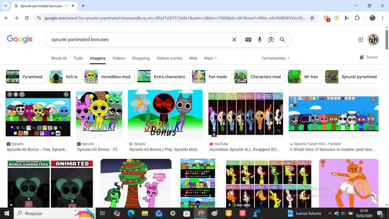This screenshot has width=389, height=219.
Task: Open 'A Small View of Bonuses in Iosaine' link
Action: pos(333,149)
